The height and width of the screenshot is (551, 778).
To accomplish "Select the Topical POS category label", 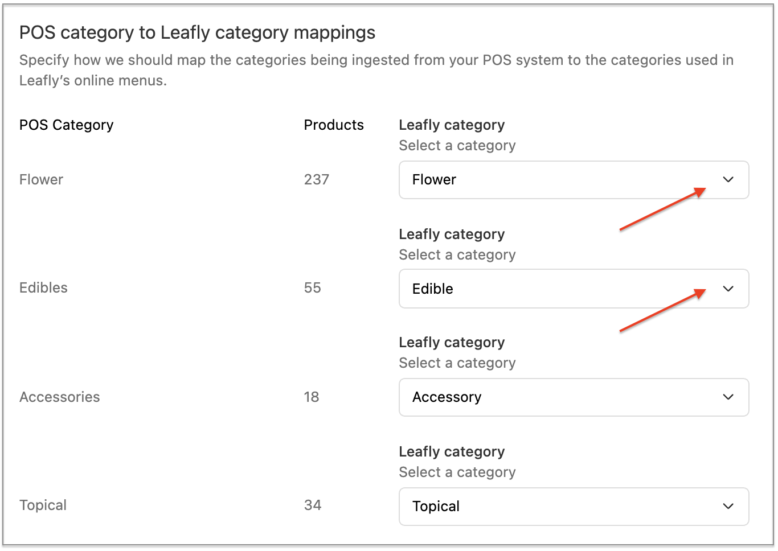I will click(x=43, y=505).
